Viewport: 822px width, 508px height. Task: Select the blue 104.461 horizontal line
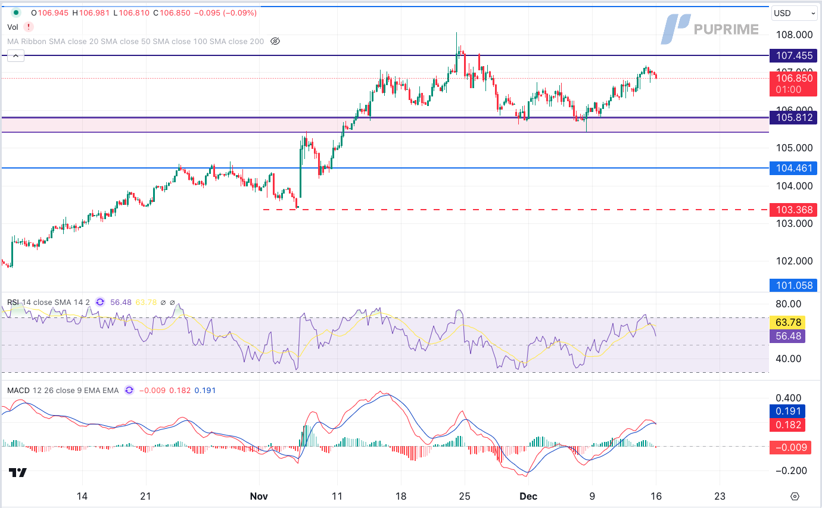(385, 168)
